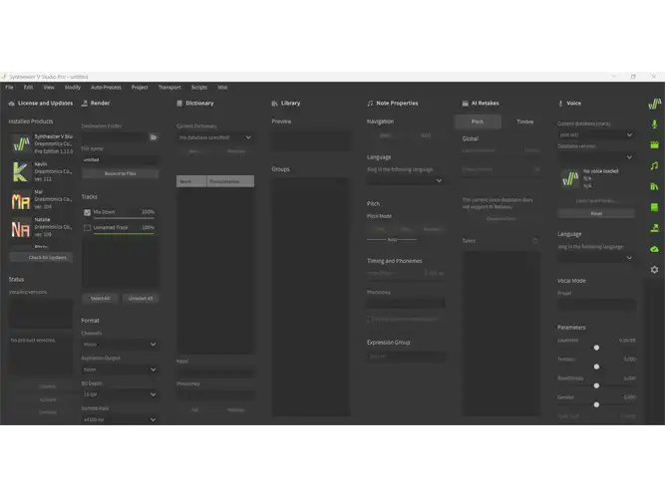Click the Voice panel header microphone icon
Image resolution: width=665 pixels, height=498 pixels.
point(560,104)
